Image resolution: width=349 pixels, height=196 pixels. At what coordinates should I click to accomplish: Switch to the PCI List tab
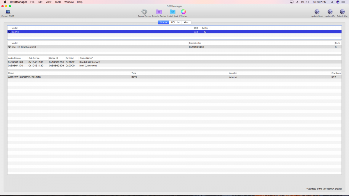(175, 22)
